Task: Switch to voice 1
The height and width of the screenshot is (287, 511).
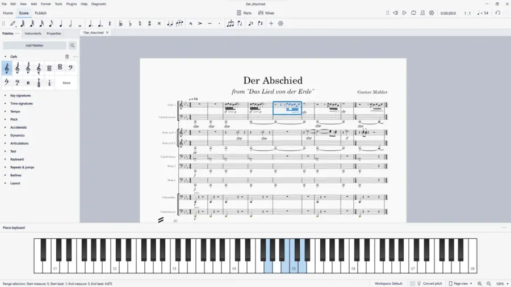Action: click(x=250, y=23)
